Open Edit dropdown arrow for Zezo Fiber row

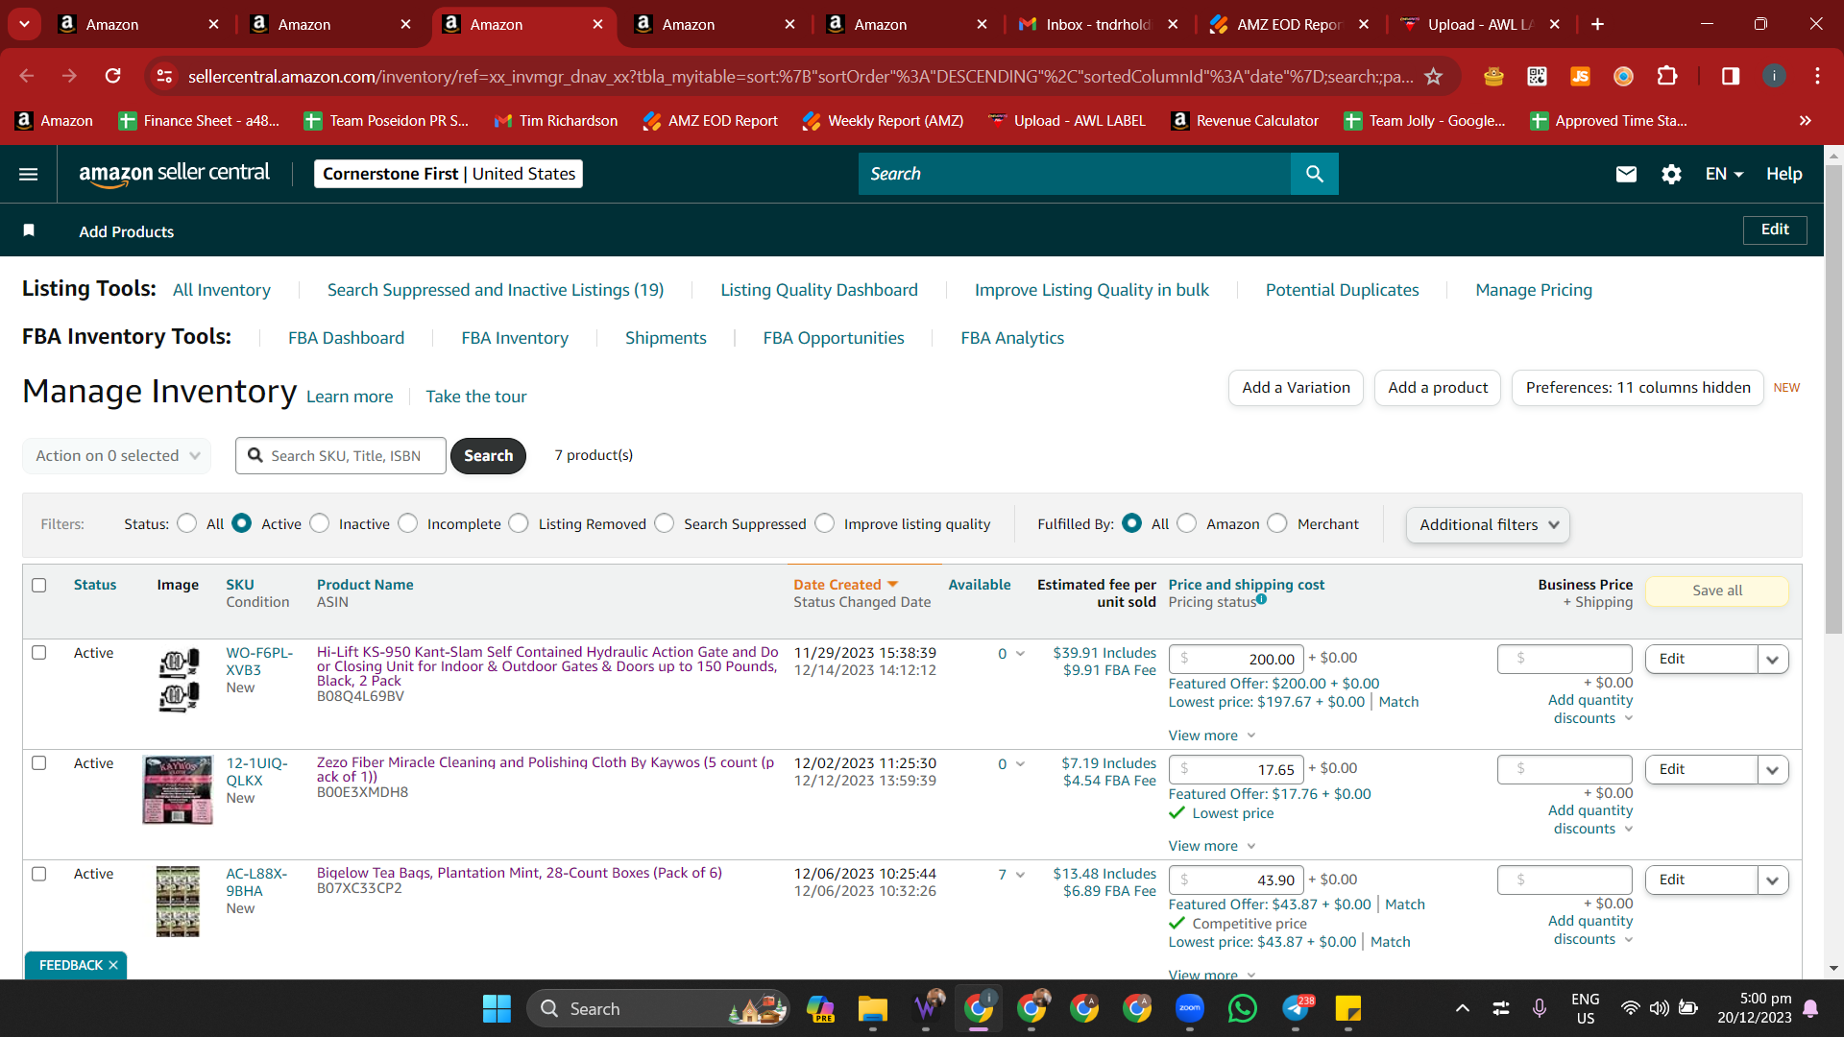click(1773, 769)
